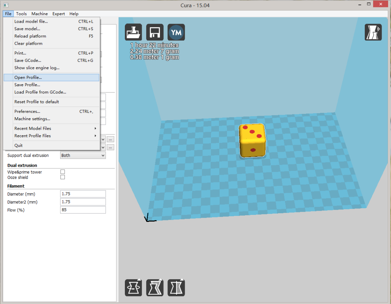The height and width of the screenshot is (304, 391).
Task: Open the Tools menu
Action: point(21,14)
